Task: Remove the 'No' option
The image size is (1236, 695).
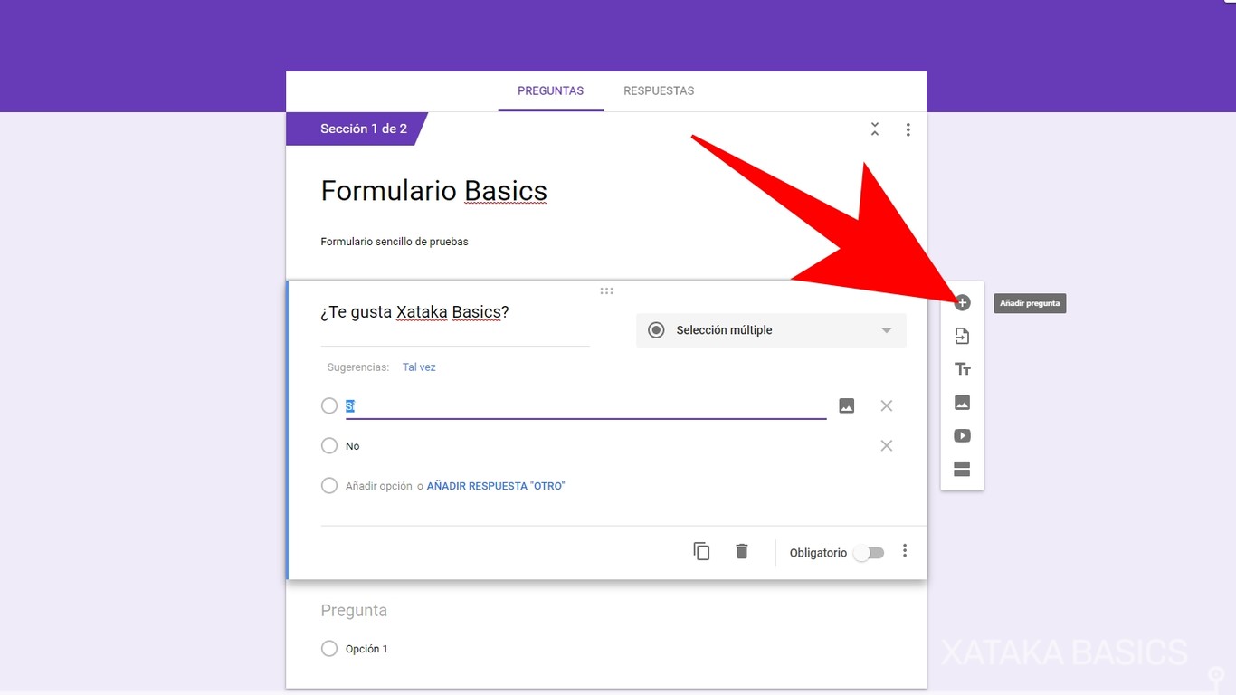Action: point(887,446)
